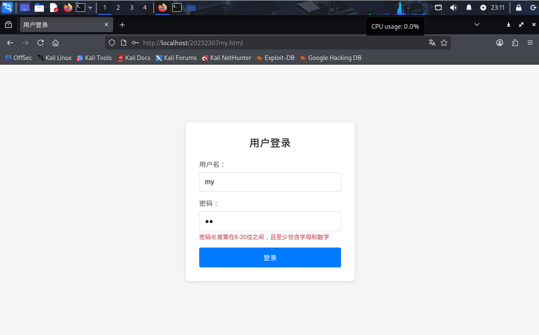539x335 pixels.
Task: Click the notifications bell in system tray
Action: [x=469, y=7]
